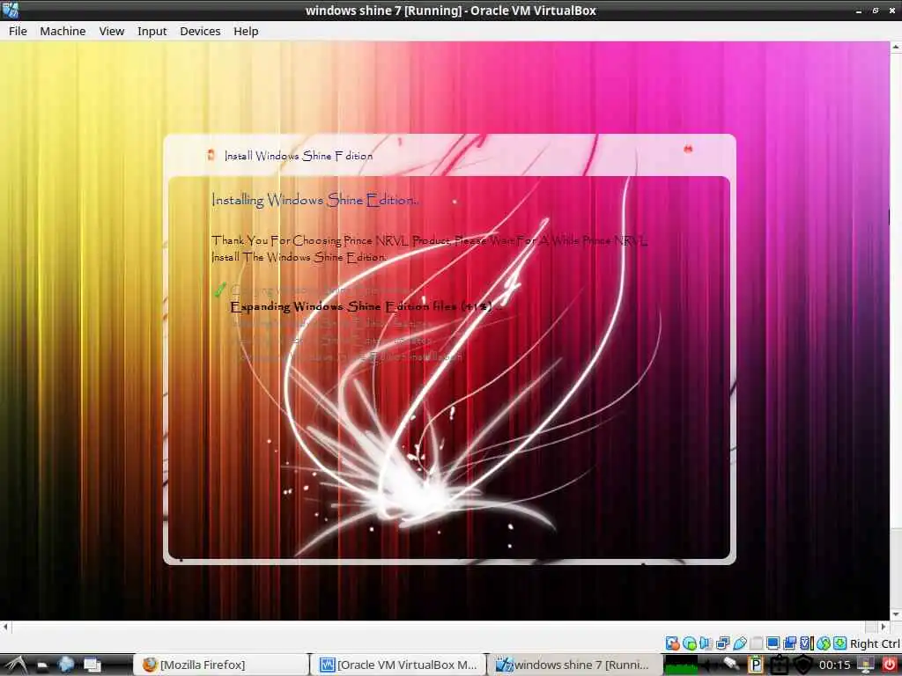This screenshot has height=676, width=902.
Task: Switch to Mozilla Firefox taskbar window
Action: pos(221,665)
